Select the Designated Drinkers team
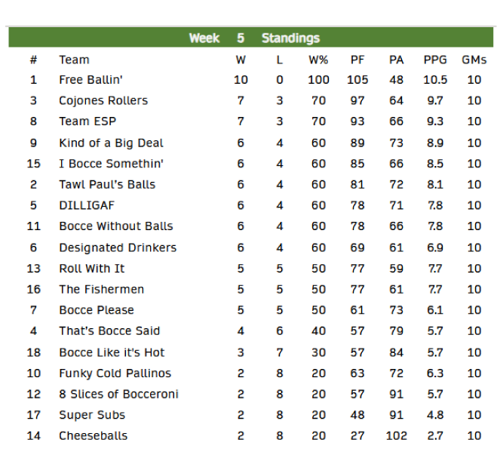This screenshot has width=503, height=461. tap(118, 247)
